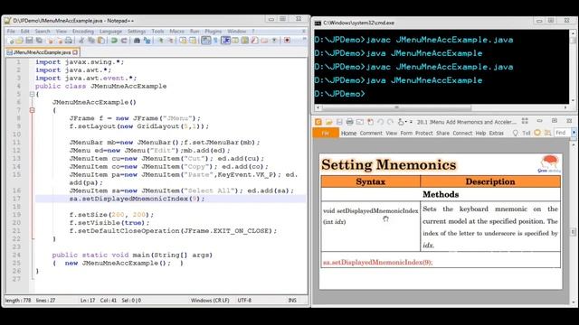Toggle Word wrap in Notepad++ toolbar
This screenshot has height=325, width=579.
click(x=205, y=41)
